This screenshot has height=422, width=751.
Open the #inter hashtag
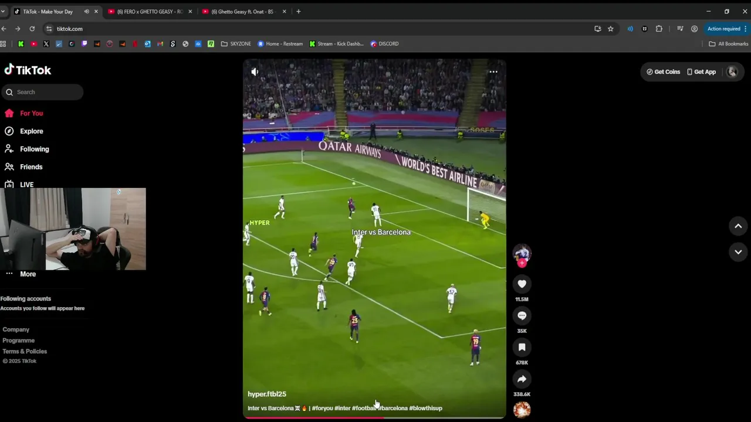click(x=343, y=408)
